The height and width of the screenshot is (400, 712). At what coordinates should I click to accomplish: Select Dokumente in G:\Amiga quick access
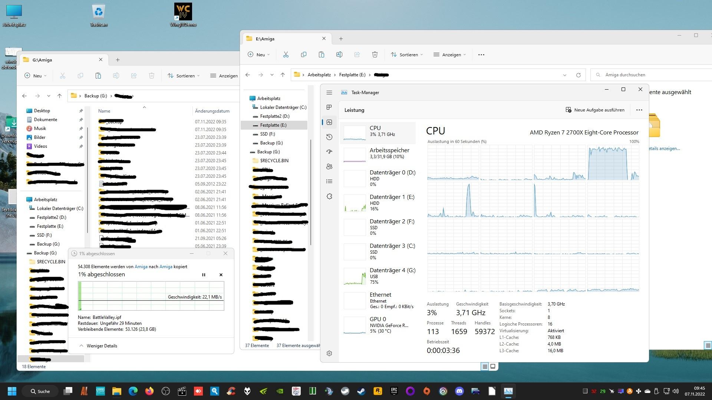click(x=45, y=120)
